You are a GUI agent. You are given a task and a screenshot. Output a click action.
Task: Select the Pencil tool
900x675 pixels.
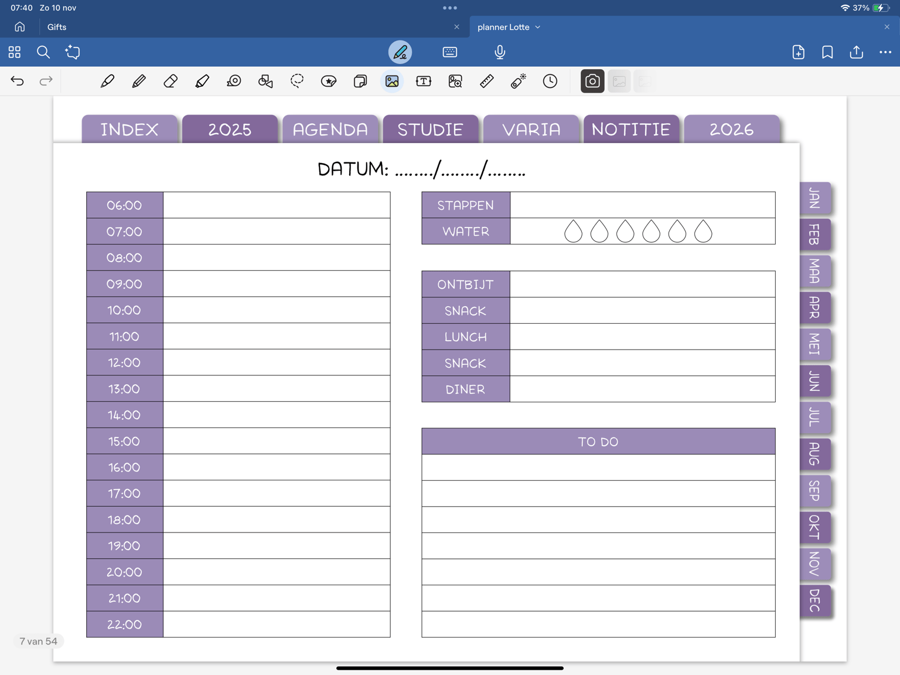tap(139, 81)
